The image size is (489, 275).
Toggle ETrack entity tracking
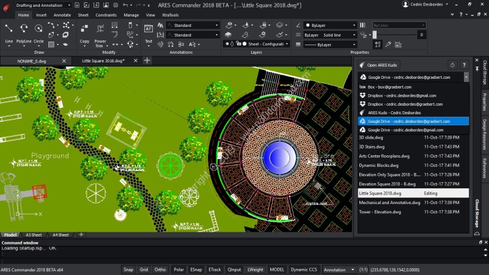(x=215, y=269)
